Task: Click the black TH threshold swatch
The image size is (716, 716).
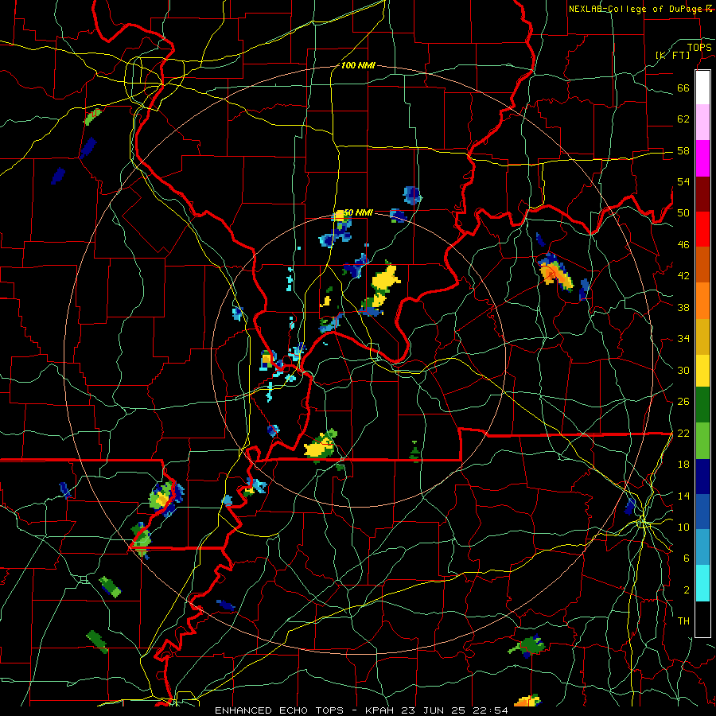Action: click(702, 618)
